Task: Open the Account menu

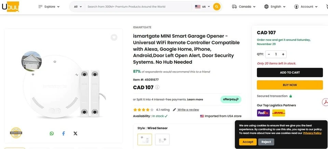Action: 306,6
